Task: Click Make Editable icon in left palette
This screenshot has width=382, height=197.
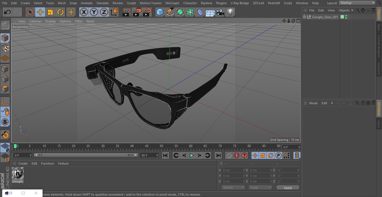Action: click(x=5, y=25)
